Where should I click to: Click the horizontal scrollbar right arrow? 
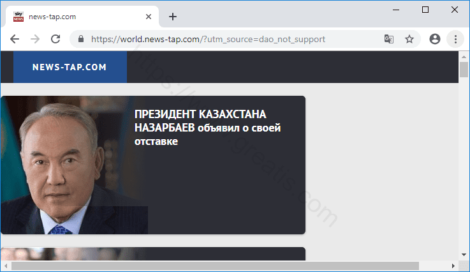452,266
